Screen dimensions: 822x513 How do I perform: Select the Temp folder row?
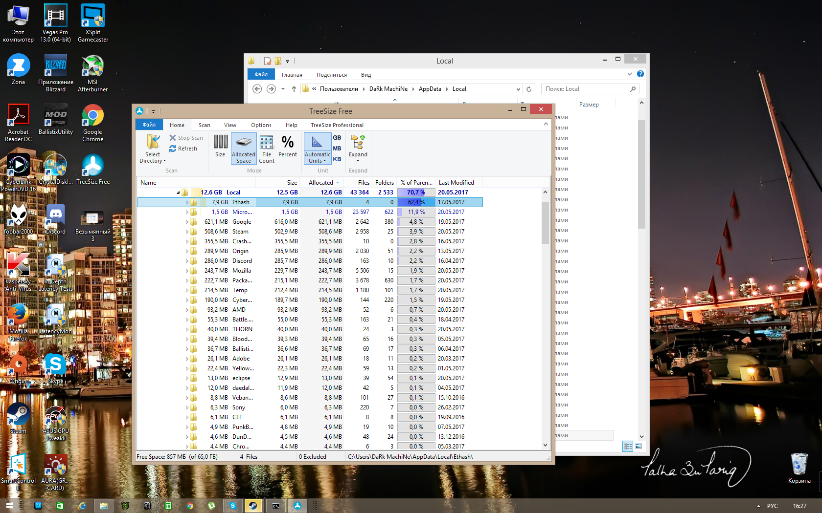pyautogui.click(x=310, y=290)
